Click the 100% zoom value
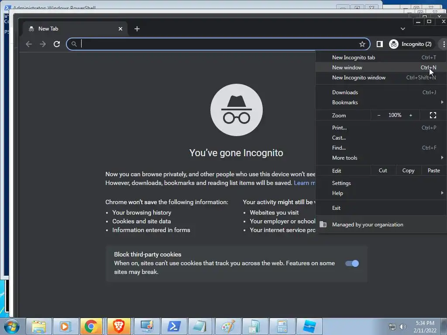Screen dimensions: 447x335 pos(395,115)
